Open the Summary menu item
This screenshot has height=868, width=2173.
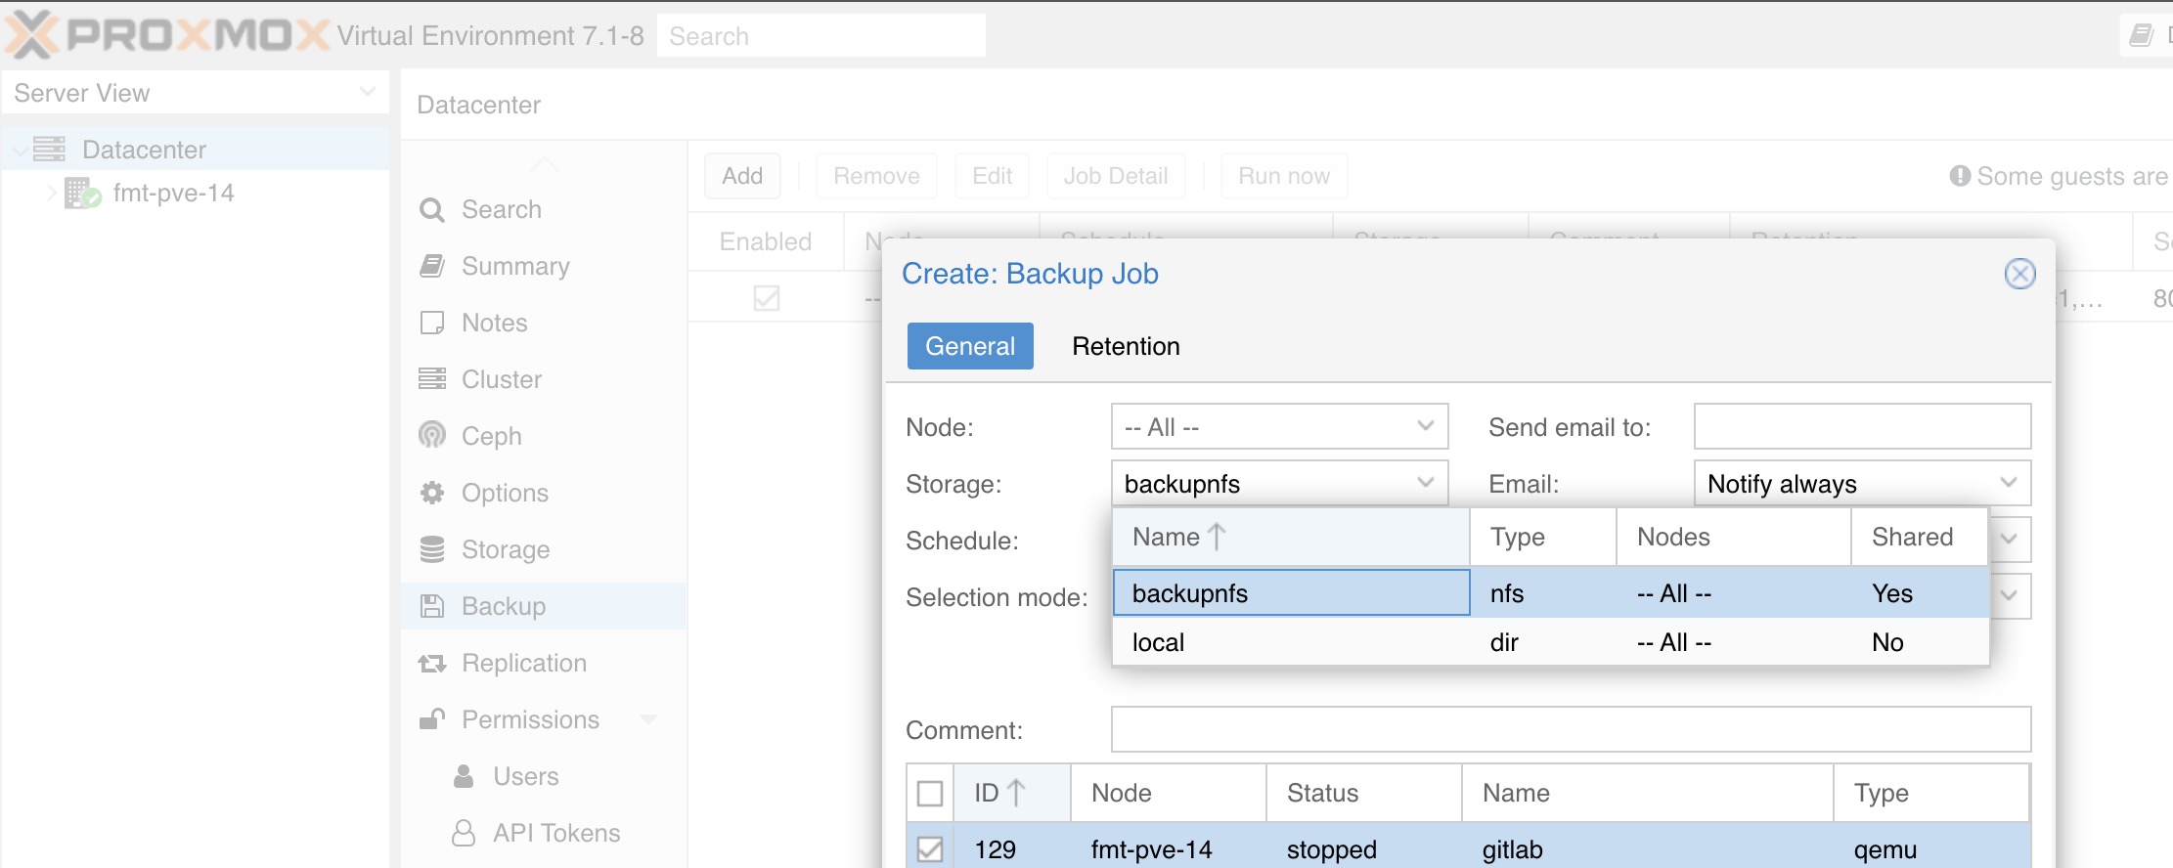[x=514, y=266]
